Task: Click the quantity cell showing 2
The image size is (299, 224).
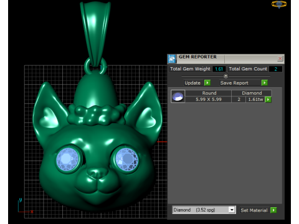Action: click(x=239, y=100)
